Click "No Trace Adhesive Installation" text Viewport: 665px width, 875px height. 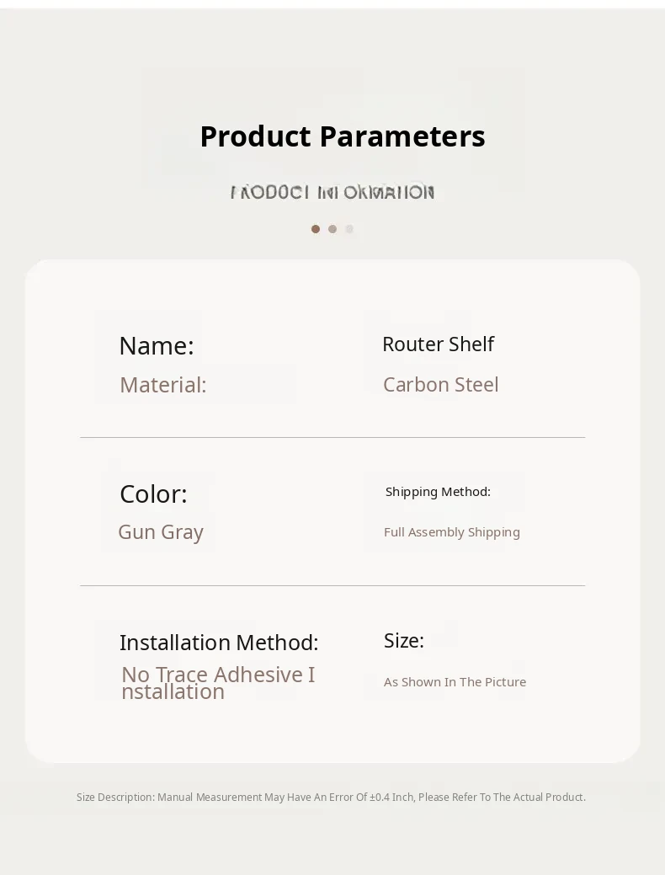[218, 682]
